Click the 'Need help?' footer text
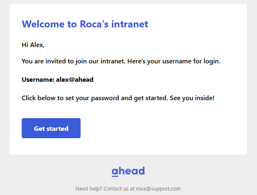The image size is (257, 195). point(89,189)
